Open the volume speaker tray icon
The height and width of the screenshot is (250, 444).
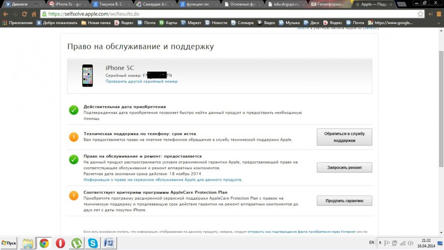[410, 243]
